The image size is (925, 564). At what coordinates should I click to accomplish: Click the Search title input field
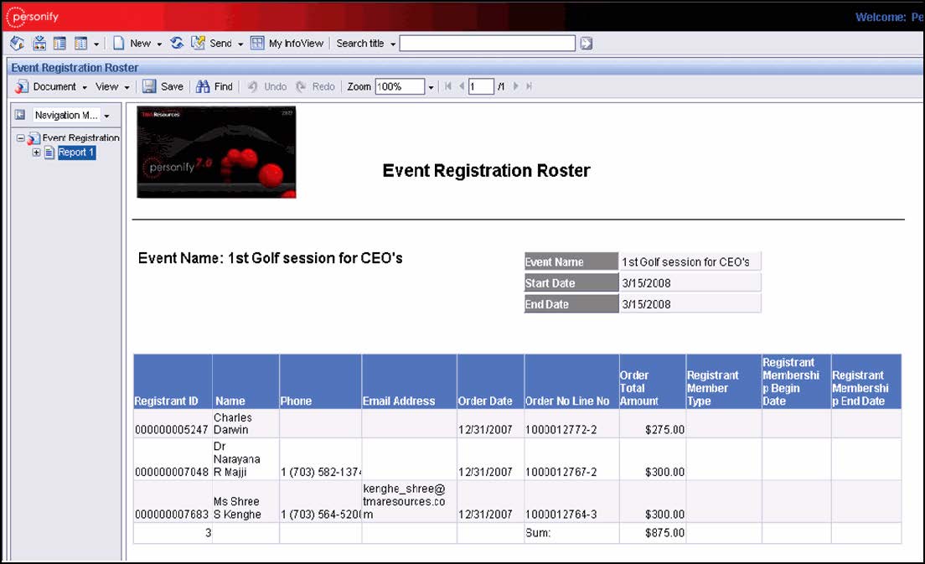click(x=487, y=44)
